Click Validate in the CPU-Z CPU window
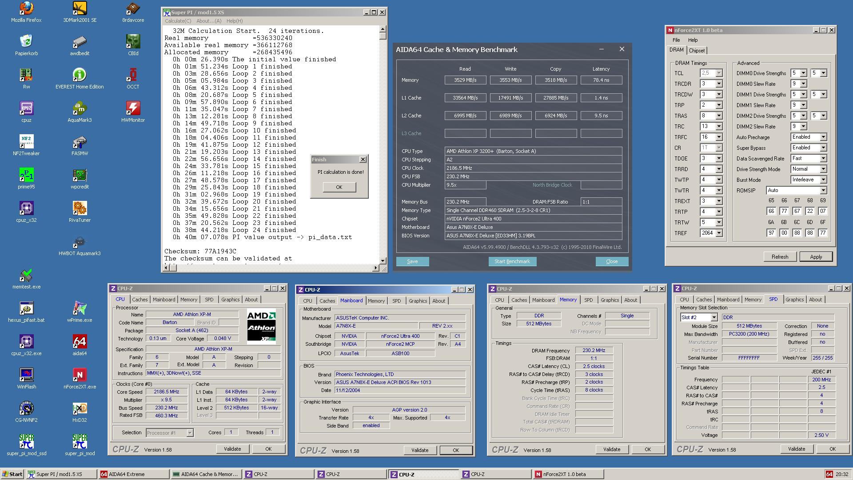853x480 pixels. coord(232,449)
